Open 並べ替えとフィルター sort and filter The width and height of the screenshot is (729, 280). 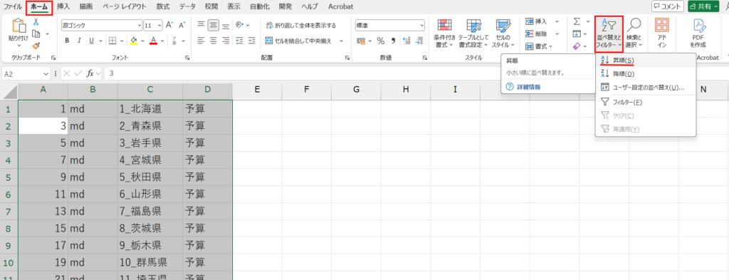click(609, 34)
